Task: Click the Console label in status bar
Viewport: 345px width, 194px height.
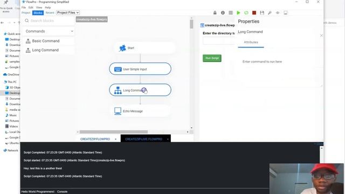Action: coord(63,192)
